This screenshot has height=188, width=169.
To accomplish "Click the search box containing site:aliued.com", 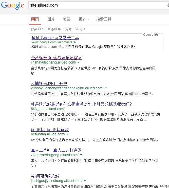I will tap(99, 5).
